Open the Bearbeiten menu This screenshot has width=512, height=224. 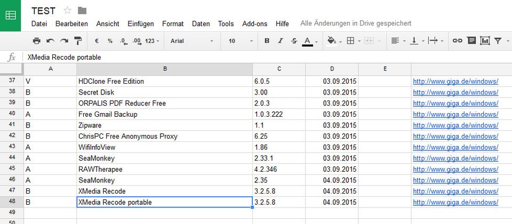pos(71,24)
